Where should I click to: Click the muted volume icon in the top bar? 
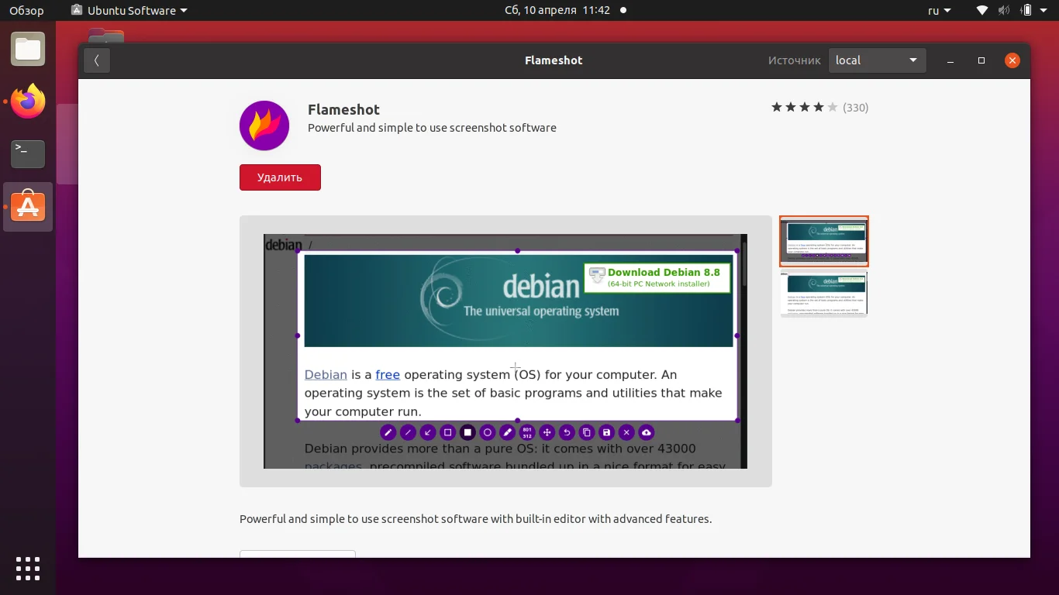click(1003, 10)
